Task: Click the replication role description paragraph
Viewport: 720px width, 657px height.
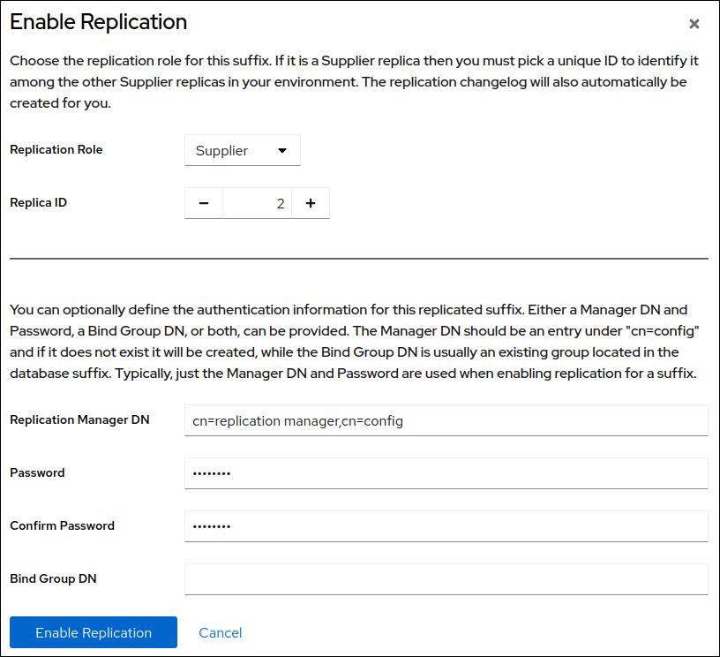Action: pos(353,82)
